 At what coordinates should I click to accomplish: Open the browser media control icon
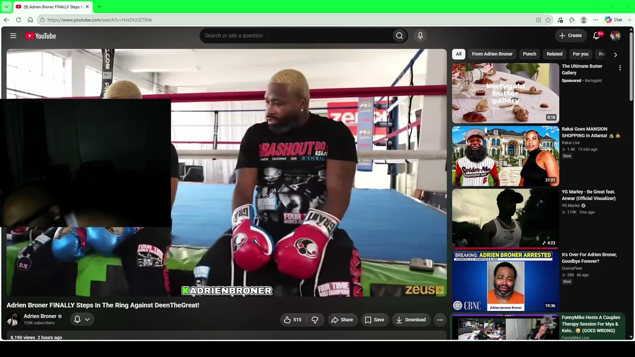[x=560, y=20]
